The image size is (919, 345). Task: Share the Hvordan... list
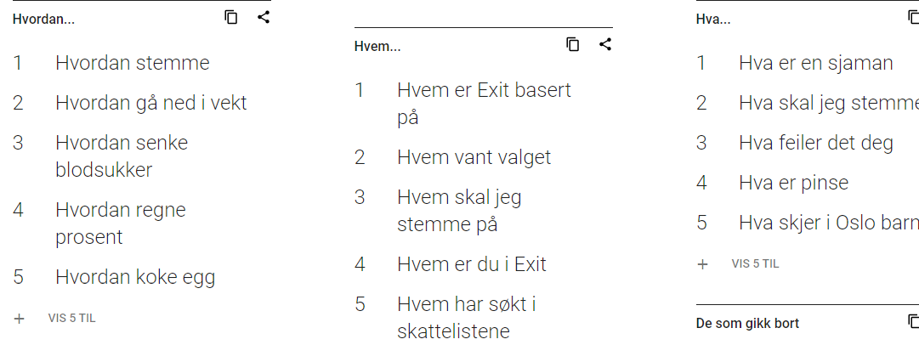tap(264, 18)
